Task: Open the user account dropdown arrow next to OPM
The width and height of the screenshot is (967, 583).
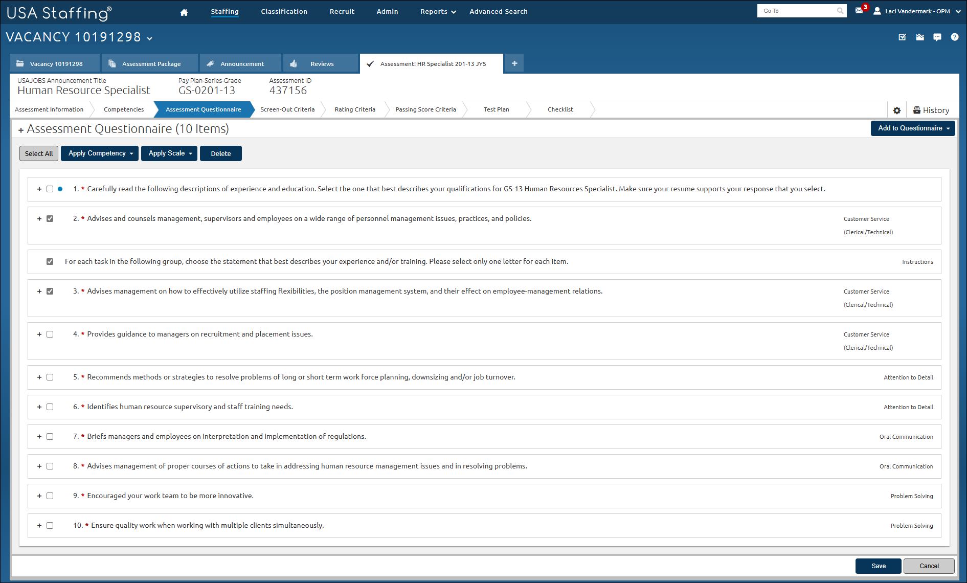Action: coord(958,11)
